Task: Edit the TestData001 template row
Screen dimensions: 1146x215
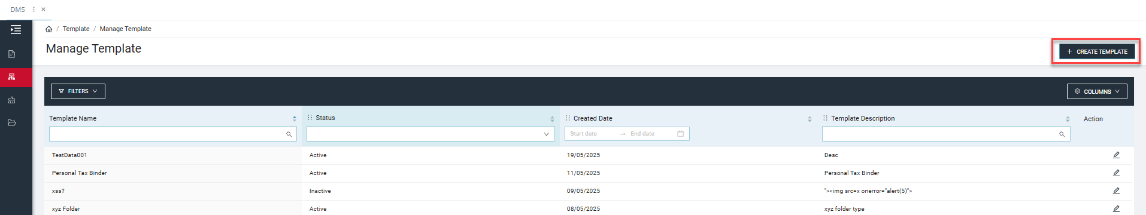Action: tap(1116, 155)
